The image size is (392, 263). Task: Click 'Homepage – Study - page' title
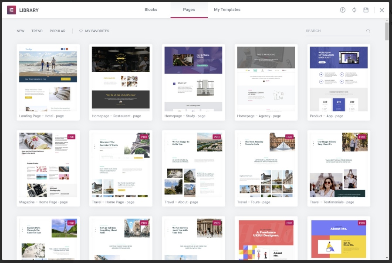[185, 116]
